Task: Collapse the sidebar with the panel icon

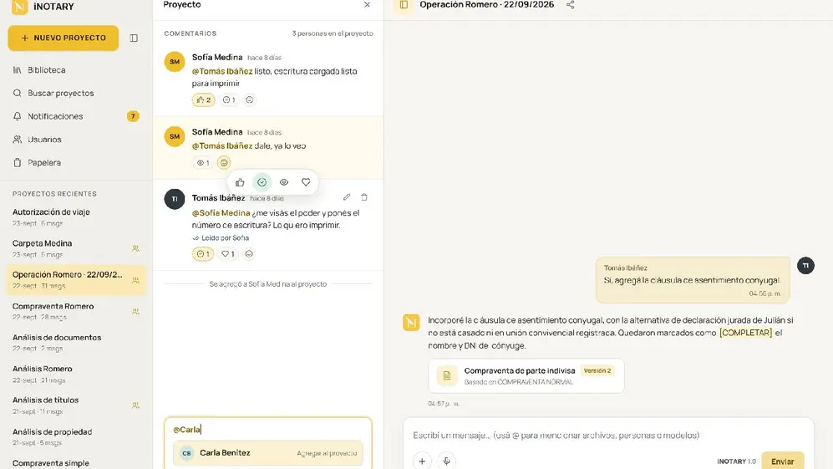Action: (x=134, y=38)
